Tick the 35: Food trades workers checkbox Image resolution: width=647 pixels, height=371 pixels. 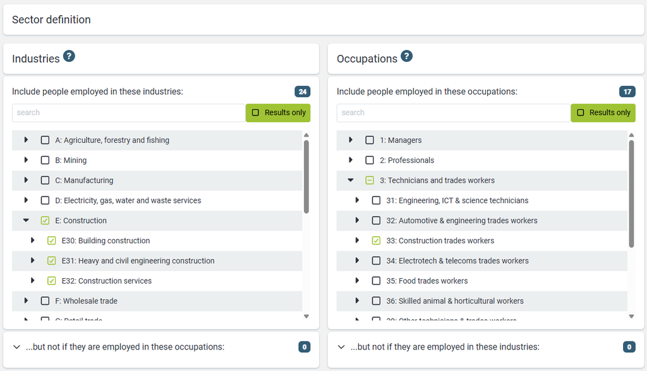coord(377,281)
